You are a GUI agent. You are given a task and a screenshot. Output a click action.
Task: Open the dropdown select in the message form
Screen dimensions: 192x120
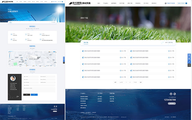48,82
